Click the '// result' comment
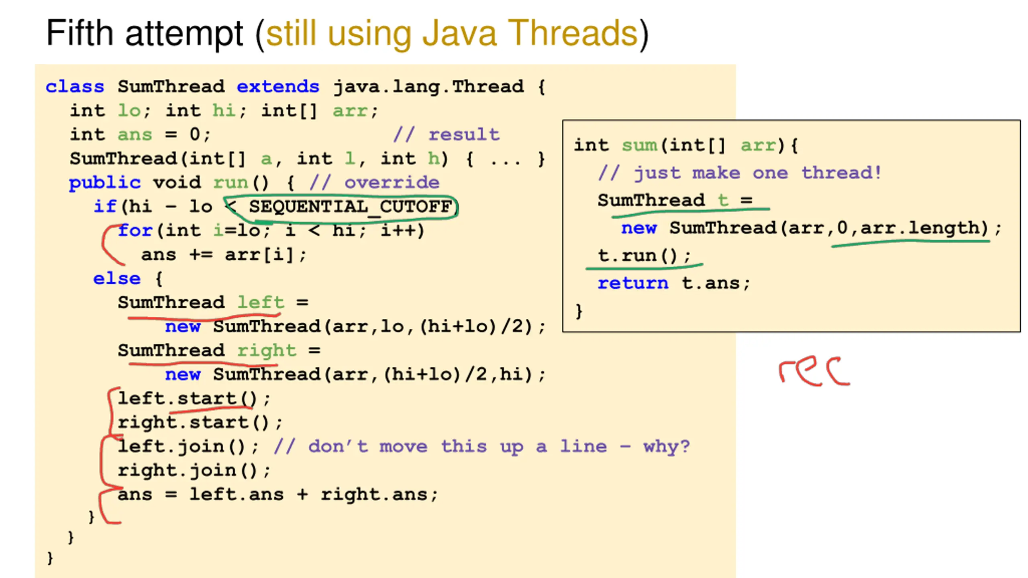This screenshot has width=1028, height=578. (447, 134)
